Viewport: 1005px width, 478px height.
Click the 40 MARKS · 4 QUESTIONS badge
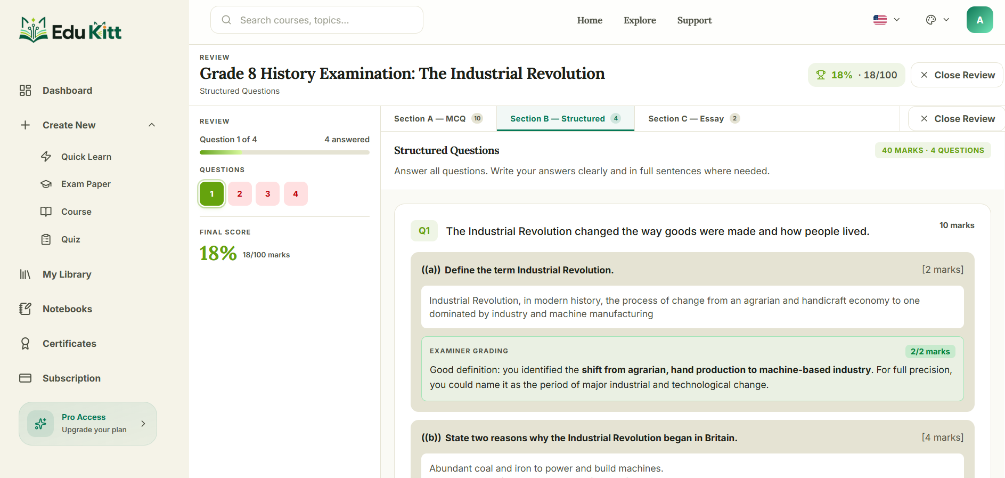click(x=933, y=150)
